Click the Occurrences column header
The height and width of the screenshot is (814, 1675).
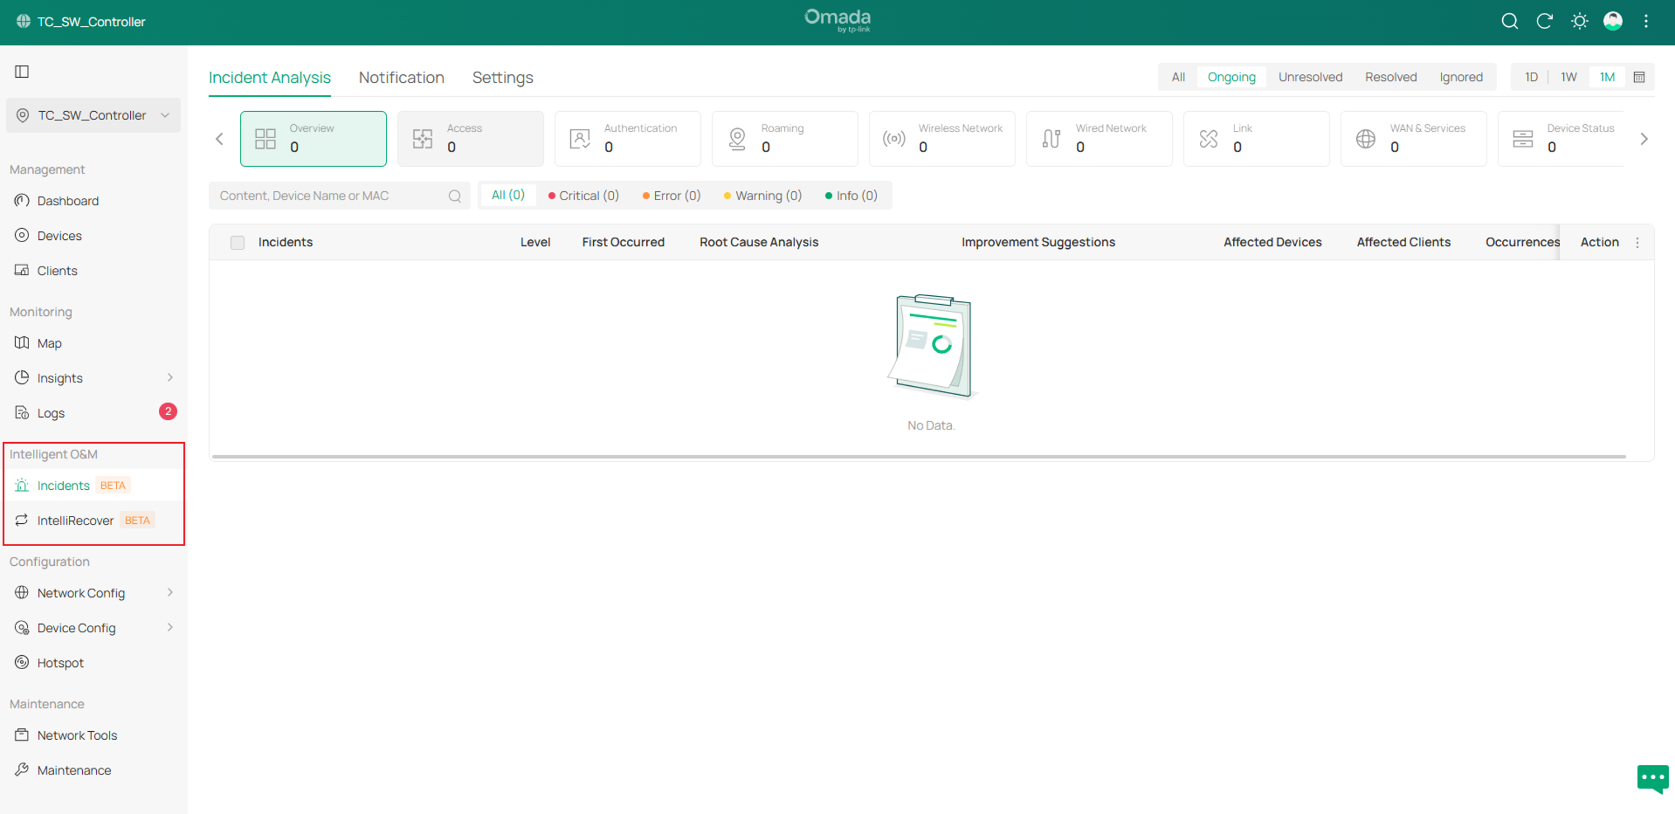[x=1522, y=243]
